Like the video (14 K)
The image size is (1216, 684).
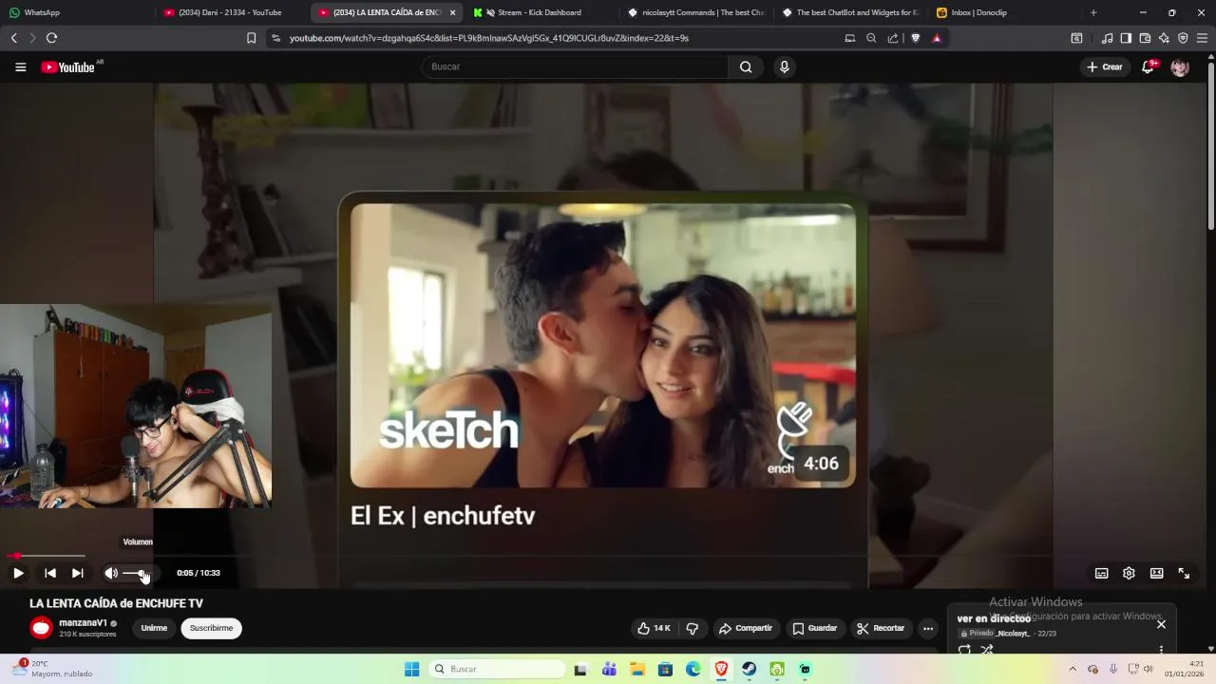[655, 628]
